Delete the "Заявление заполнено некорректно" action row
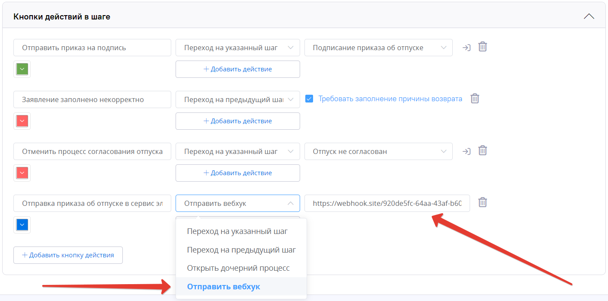 tap(474, 99)
